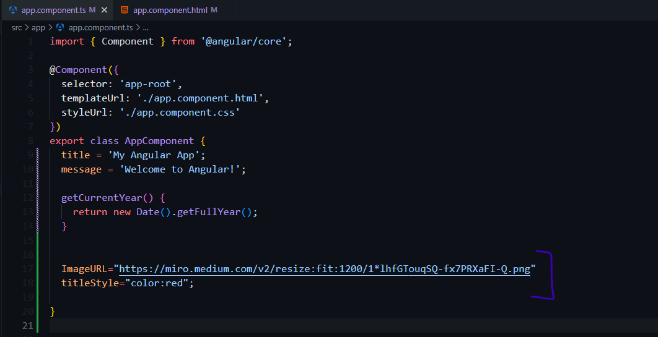The width and height of the screenshot is (658, 337).
Task: Click the Angular icon on the first tab
Action: tap(13, 10)
